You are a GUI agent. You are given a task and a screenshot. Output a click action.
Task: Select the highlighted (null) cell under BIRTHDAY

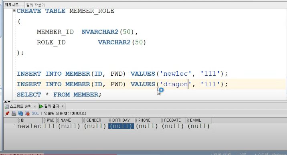click(121, 126)
